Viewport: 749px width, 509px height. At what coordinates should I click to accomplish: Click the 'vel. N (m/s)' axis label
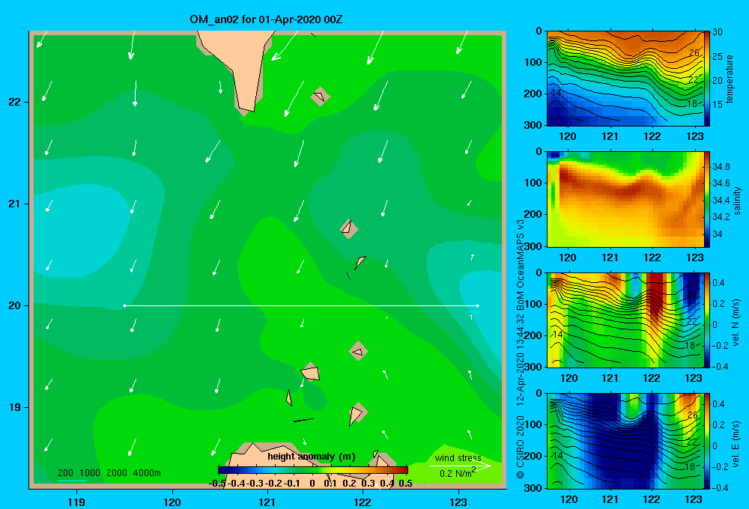coord(736,323)
